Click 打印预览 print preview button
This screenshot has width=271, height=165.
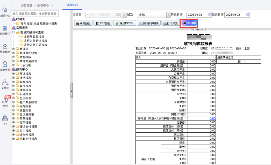coord(170,23)
